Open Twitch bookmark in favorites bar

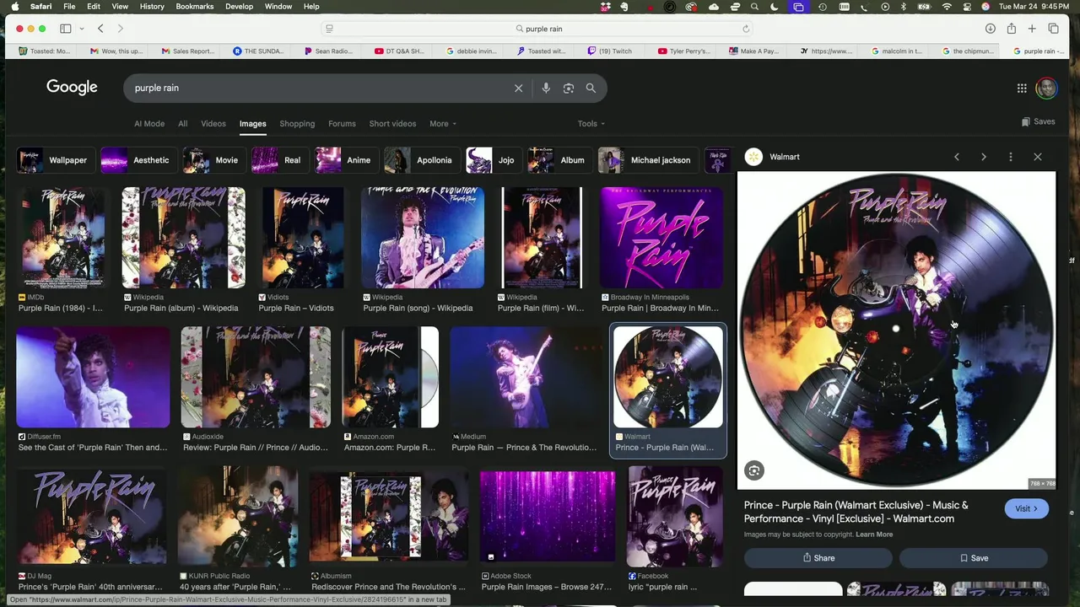tap(609, 51)
